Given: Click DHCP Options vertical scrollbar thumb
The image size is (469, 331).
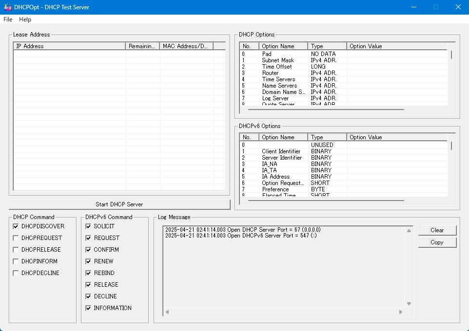Looking at the screenshot, I should point(451,55).
